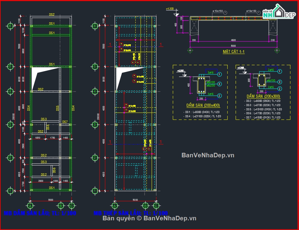Image resolution: width=299 pixels, height=230 pixels.
Task: Open the BanVeNhaDep.vn watermark link in center
Action: (x=208, y=155)
